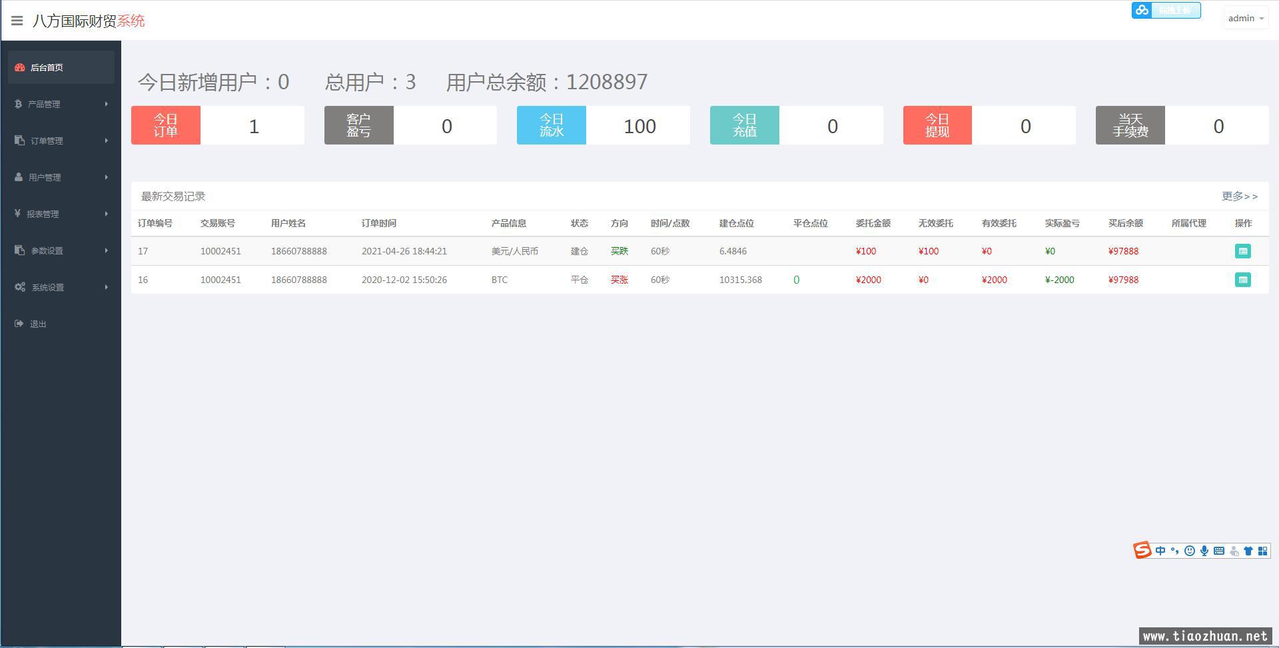Expand the 产品管理 submenu arrow
1279x648 pixels.
point(106,104)
